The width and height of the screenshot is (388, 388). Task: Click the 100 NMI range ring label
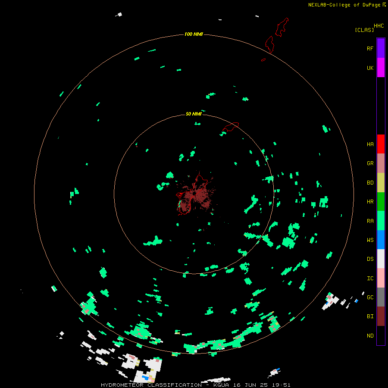click(194, 34)
